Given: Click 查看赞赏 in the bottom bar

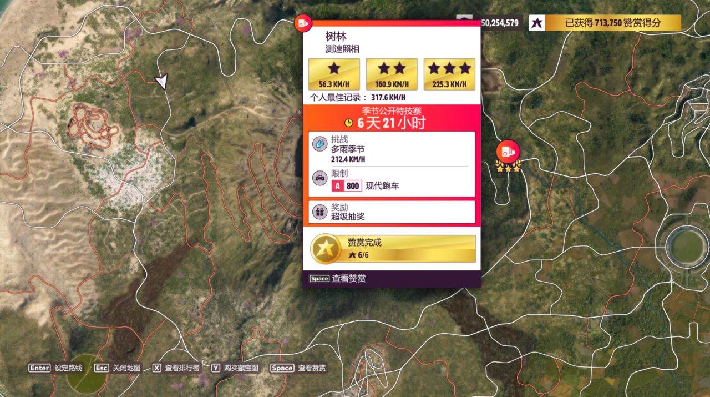Looking at the screenshot, I should [312, 368].
